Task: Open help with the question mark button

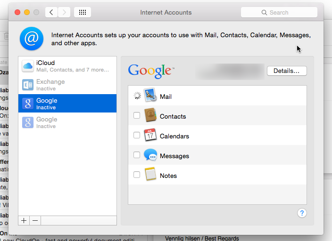Action: coord(302,213)
